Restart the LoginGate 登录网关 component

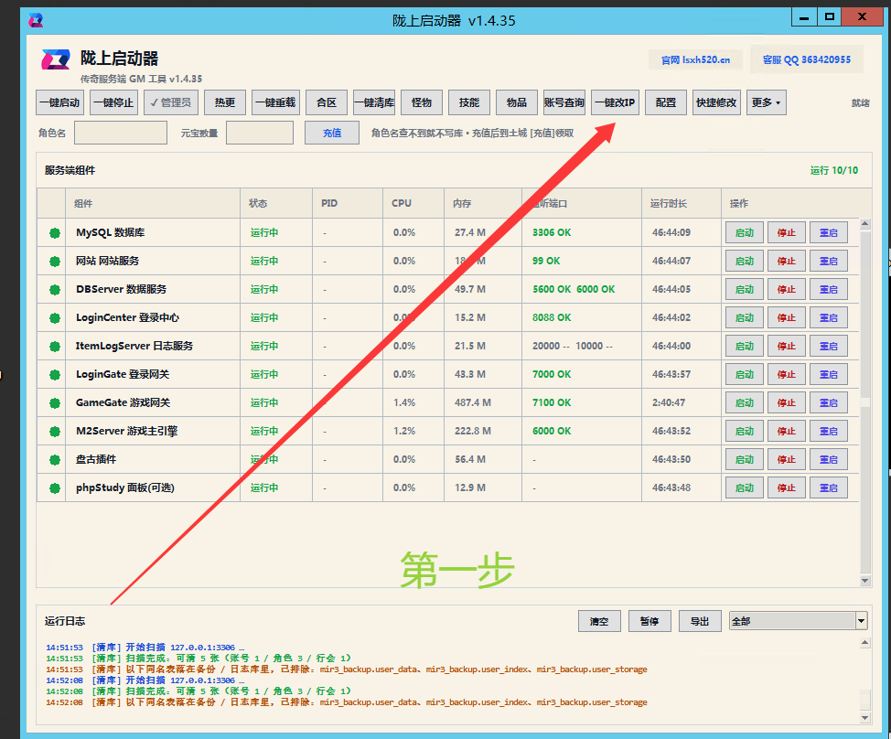click(829, 374)
